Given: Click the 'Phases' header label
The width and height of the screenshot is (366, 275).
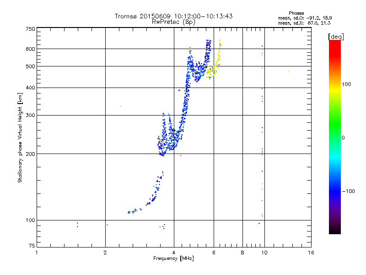Looking at the screenshot, I should click(x=296, y=13).
